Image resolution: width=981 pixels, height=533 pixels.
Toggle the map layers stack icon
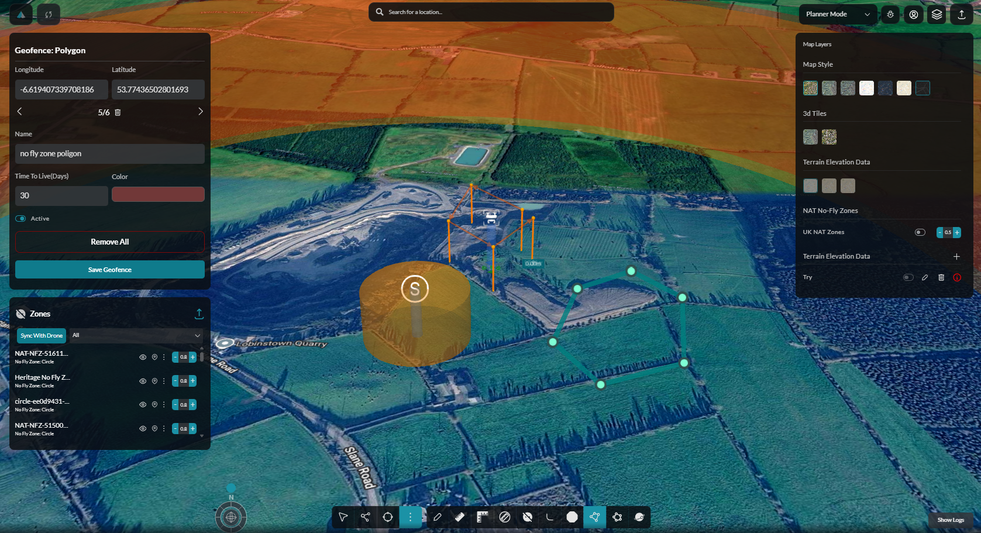pos(937,15)
